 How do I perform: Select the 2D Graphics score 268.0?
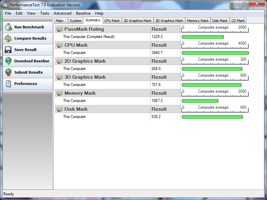pyautogui.click(x=156, y=69)
